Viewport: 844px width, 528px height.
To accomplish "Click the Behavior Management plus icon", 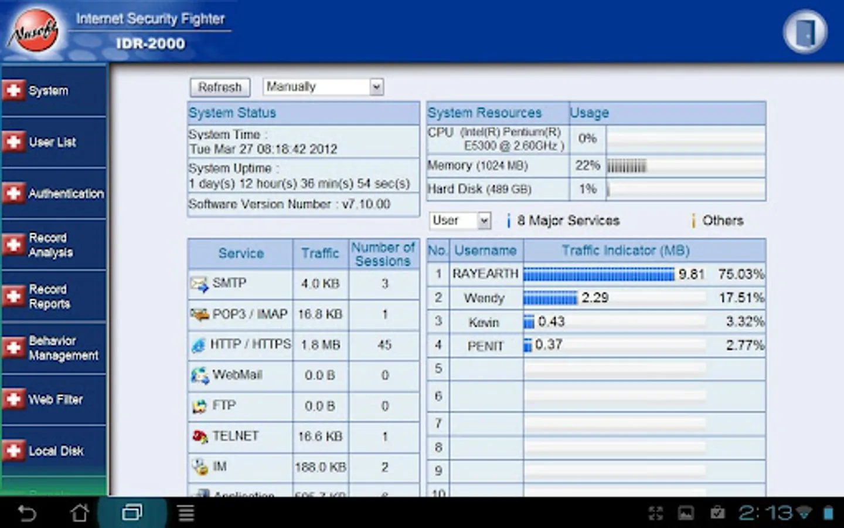I will click(x=13, y=348).
